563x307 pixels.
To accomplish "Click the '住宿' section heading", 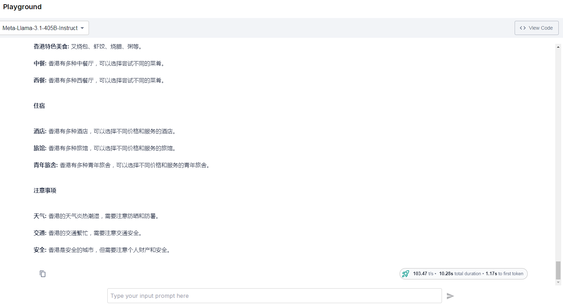I will pyautogui.click(x=39, y=106).
